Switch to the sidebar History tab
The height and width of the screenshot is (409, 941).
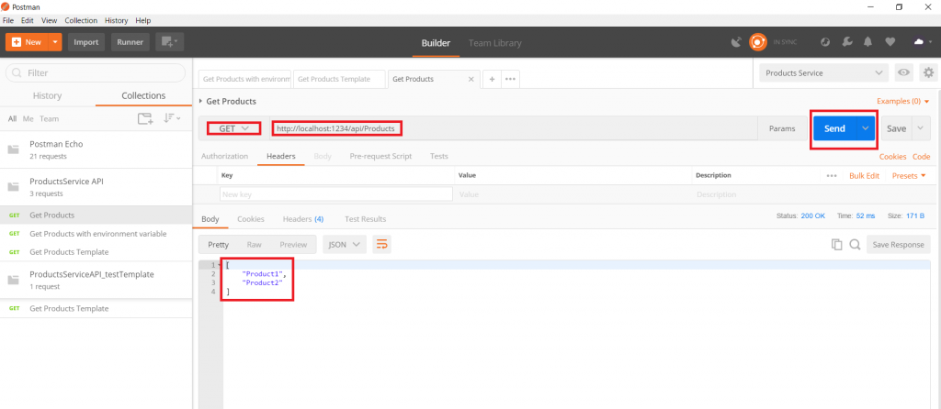pyautogui.click(x=48, y=95)
